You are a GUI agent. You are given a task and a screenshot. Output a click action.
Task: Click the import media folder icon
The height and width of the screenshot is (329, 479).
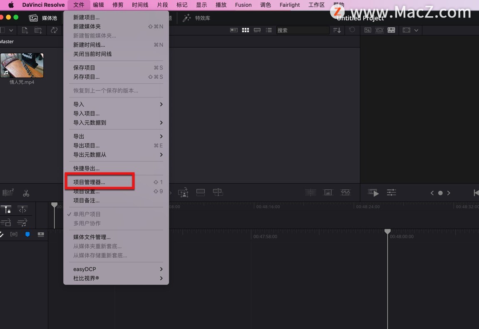(38, 30)
